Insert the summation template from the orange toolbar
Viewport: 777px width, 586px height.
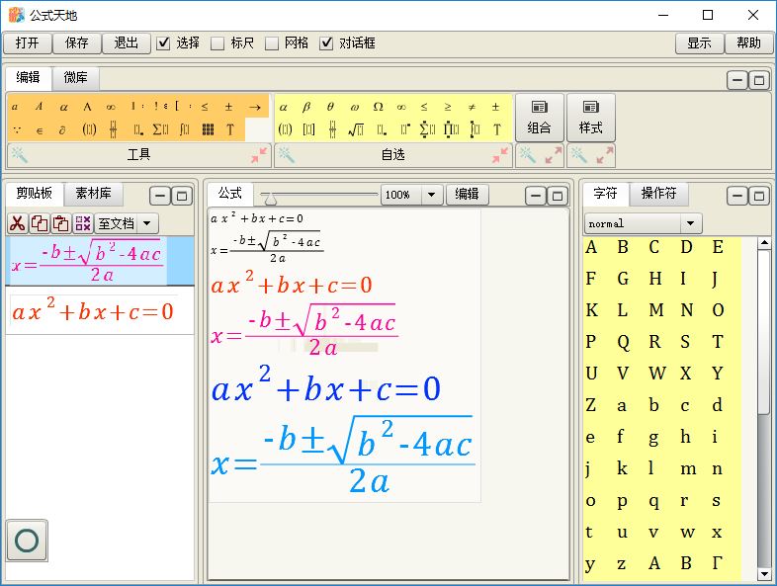point(160,129)
